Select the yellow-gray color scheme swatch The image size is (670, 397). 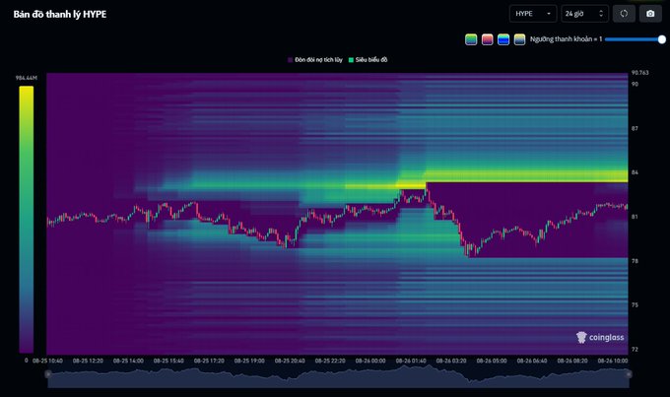(x=519, y=39)
